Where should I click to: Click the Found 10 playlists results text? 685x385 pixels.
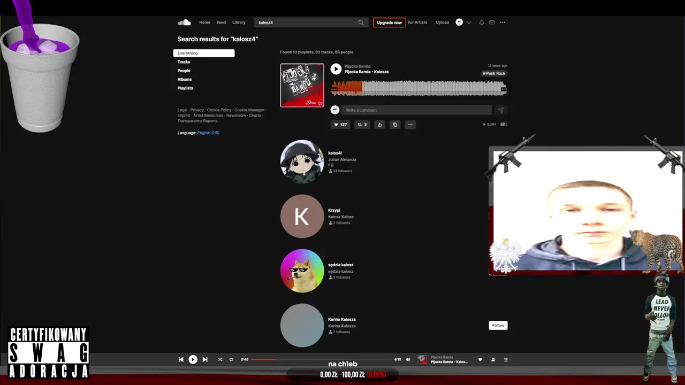pyautogui.click(x=316, y=52)
